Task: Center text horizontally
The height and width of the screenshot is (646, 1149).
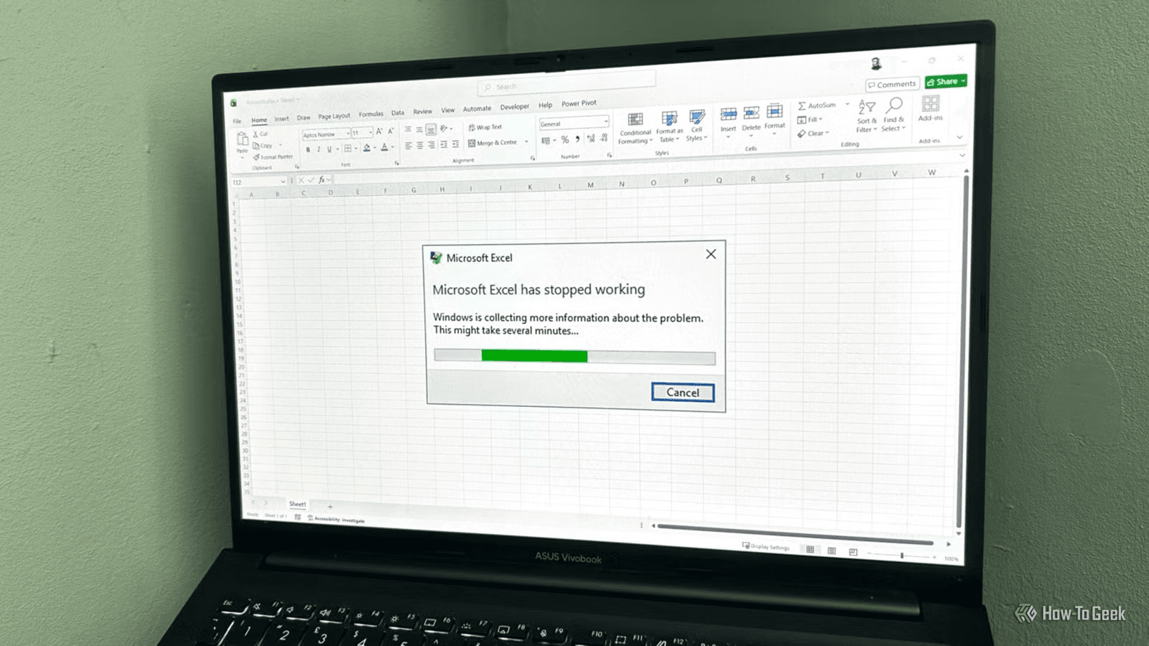Action: click(419, 145)
